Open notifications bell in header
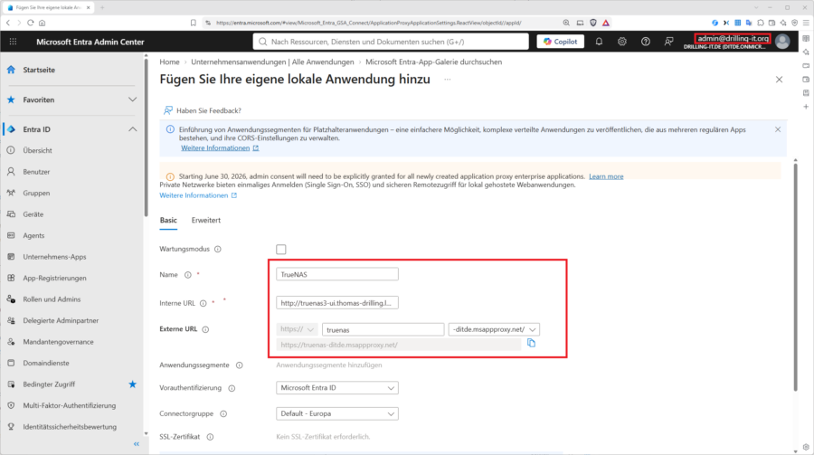Image resolution: width=814 pixels, height=455 pixels. click(x=599, y=42)
